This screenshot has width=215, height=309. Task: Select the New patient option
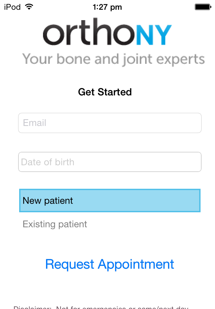click(110, 201)
